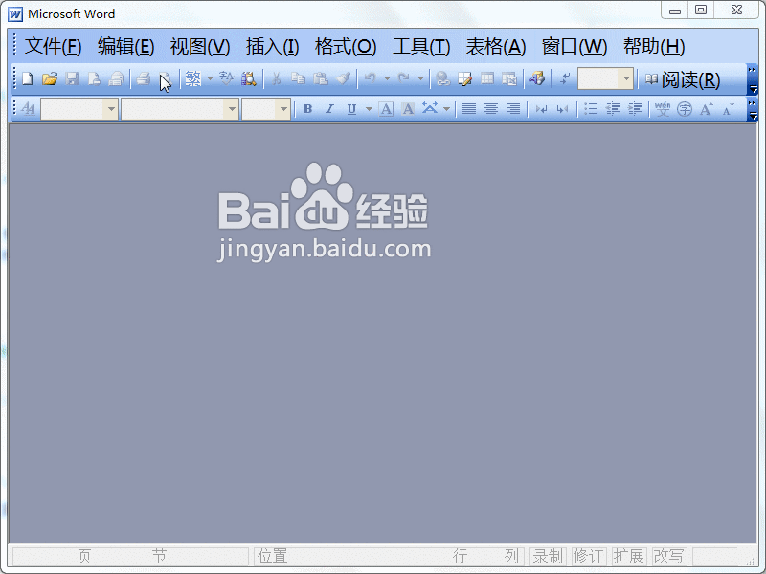Click the Save floppy disk icon

coord(73,78)
